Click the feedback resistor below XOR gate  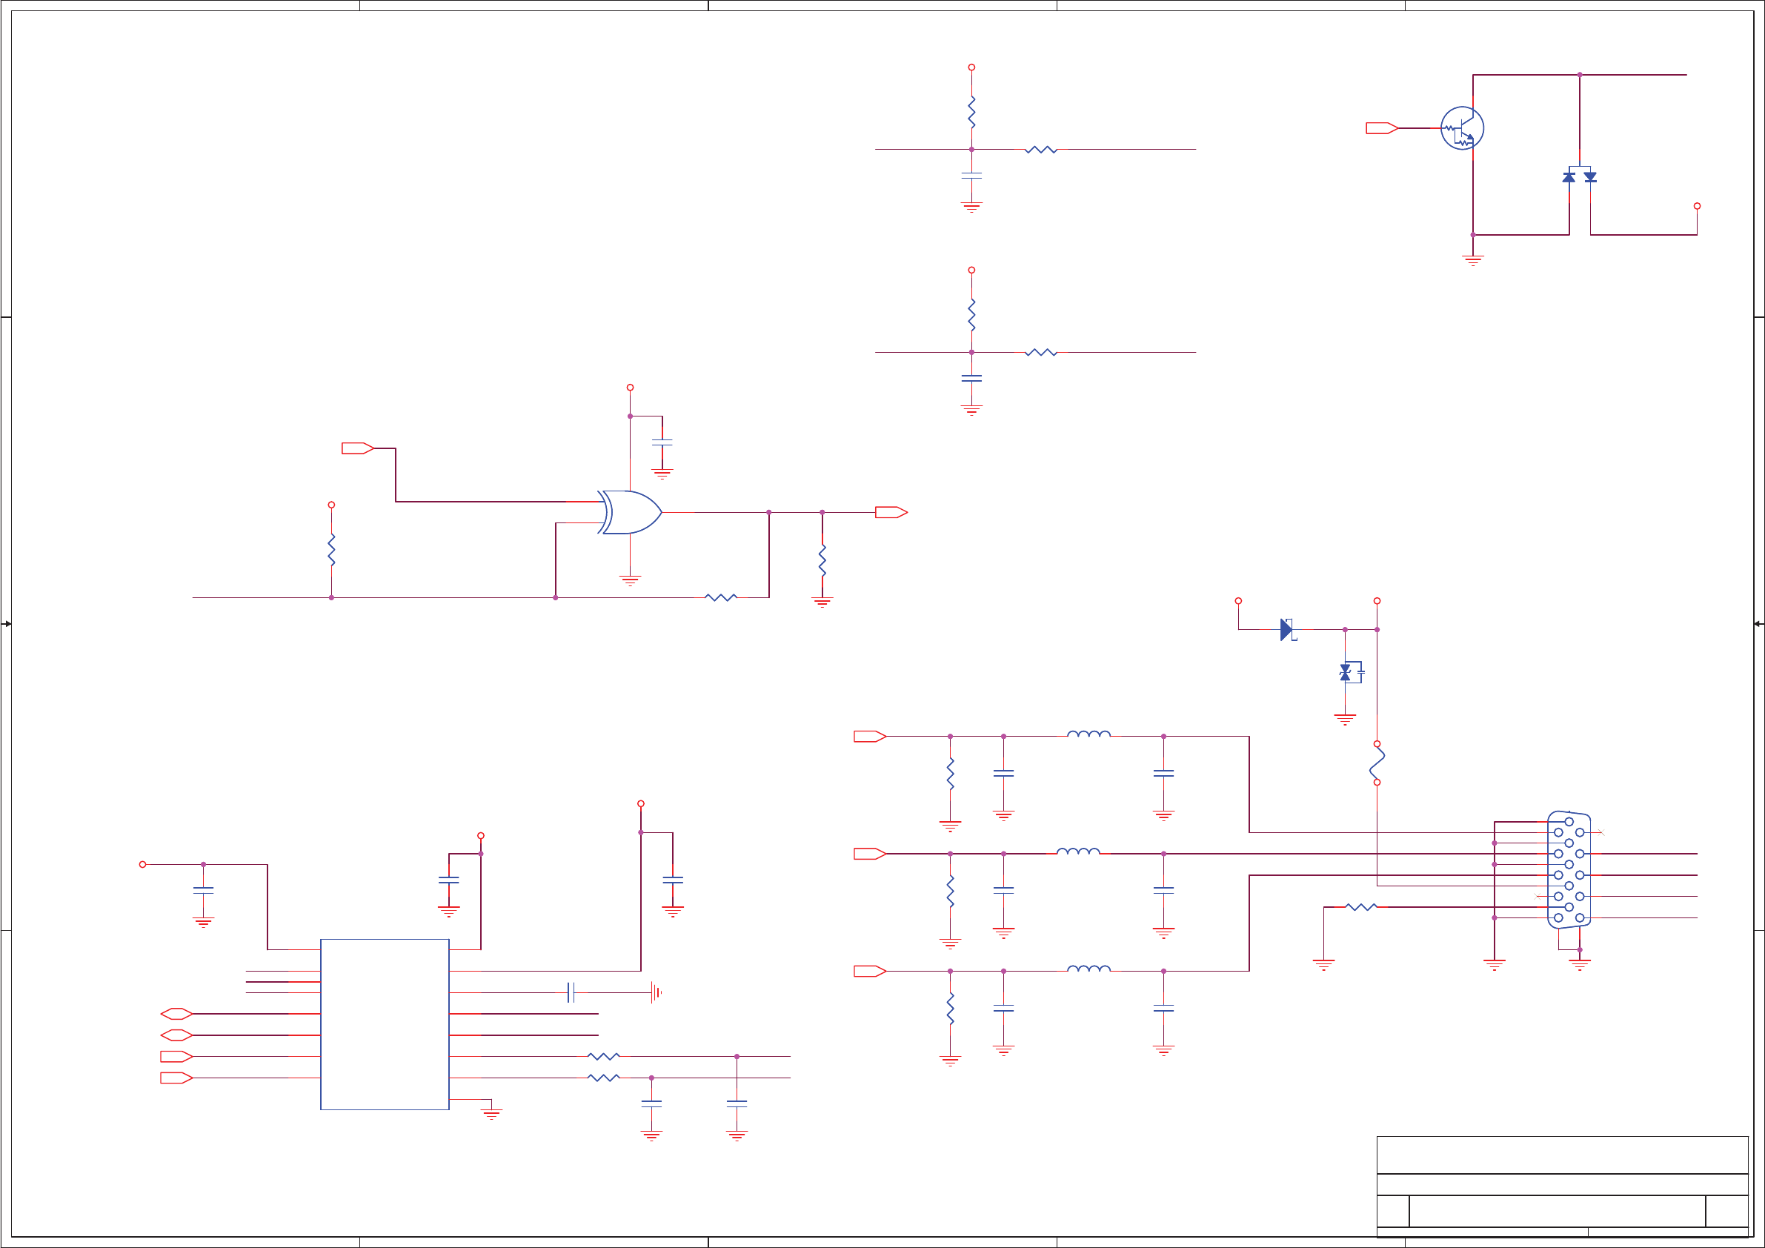(720, 597)
